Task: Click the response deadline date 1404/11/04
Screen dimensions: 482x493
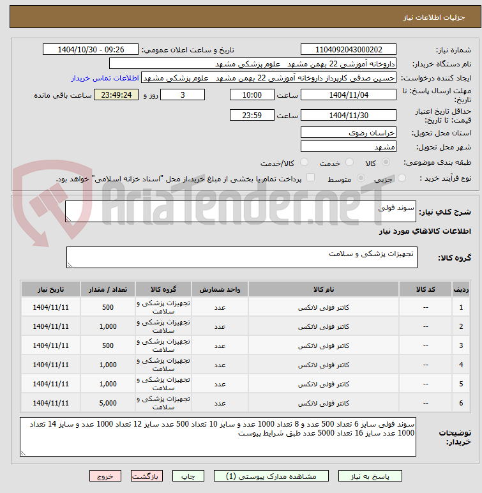Action: click(x=349, y=95)
